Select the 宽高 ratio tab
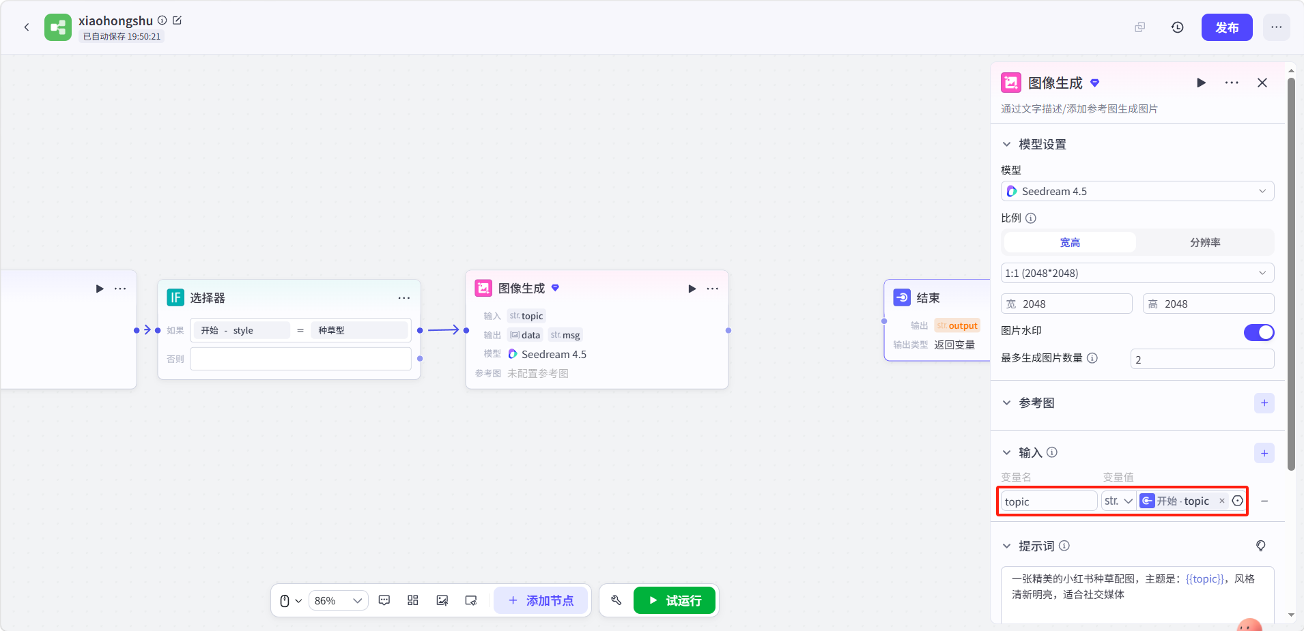 pos(1070,242)
